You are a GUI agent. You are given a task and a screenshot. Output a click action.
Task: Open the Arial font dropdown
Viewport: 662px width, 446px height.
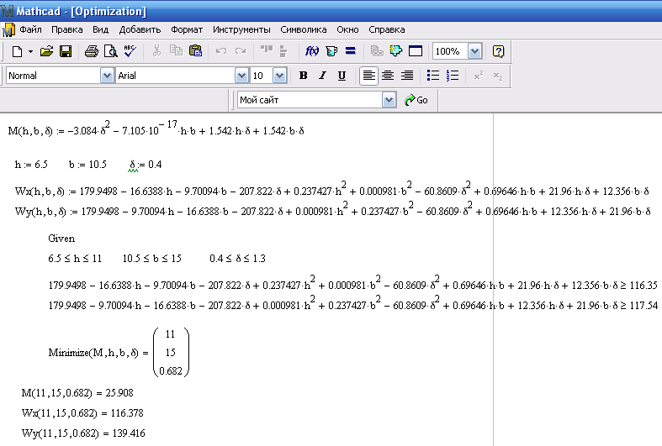(241, 76)
